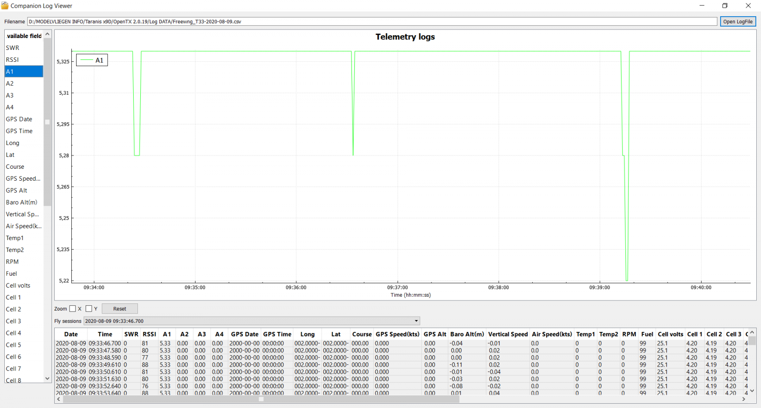
Task: Select Cell 6 in the fields list
Action: 24,357
